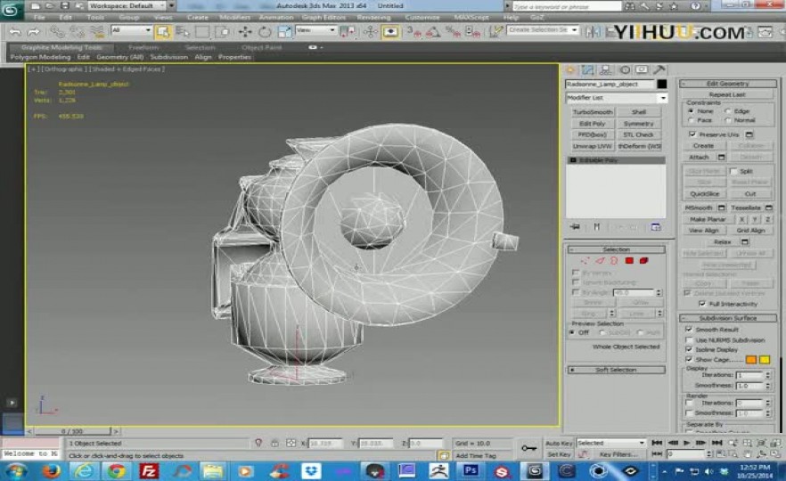The width and height of the screenshot is (786, 481).
Task: Open the Modify command panel tab
Action: pyautogui.click(x=587, y=69)
